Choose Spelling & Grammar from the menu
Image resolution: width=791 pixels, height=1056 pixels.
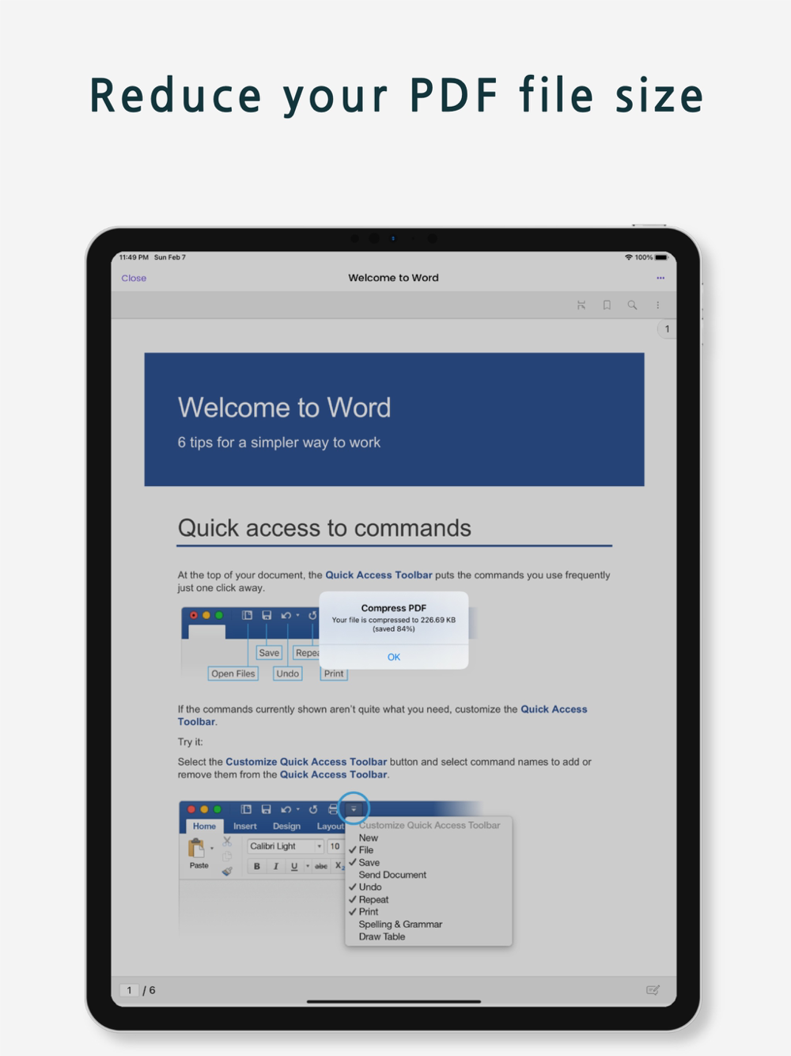click(x=400, y=925)
